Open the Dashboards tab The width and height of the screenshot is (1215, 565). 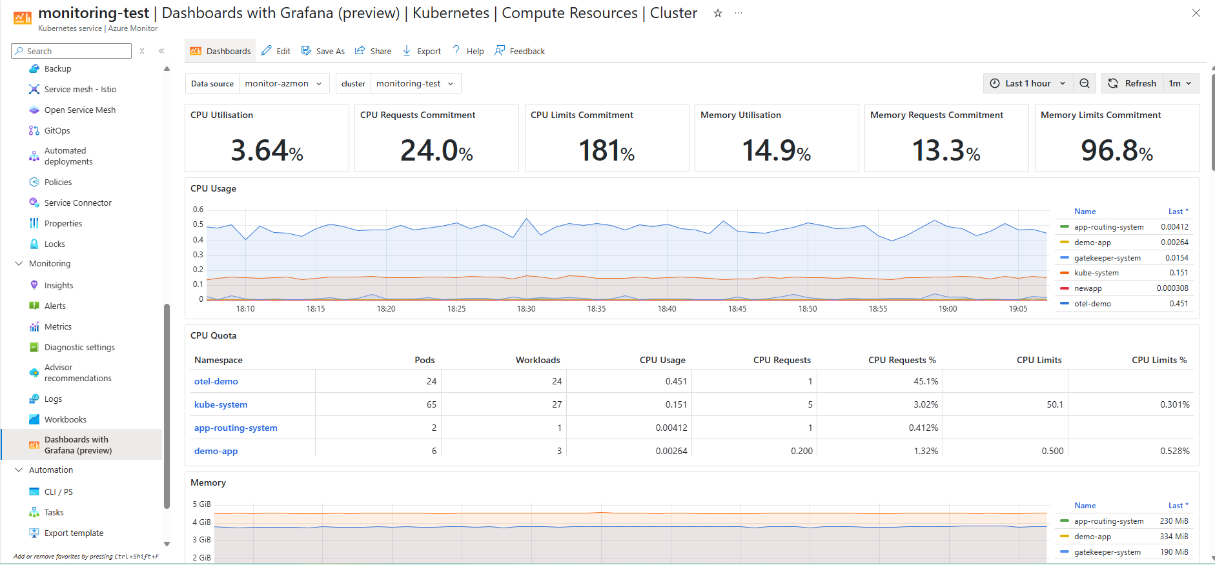pyautogui.click(x=220, y=51)
